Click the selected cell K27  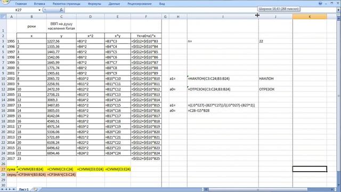pyautogui.click(x=310, y=169)
